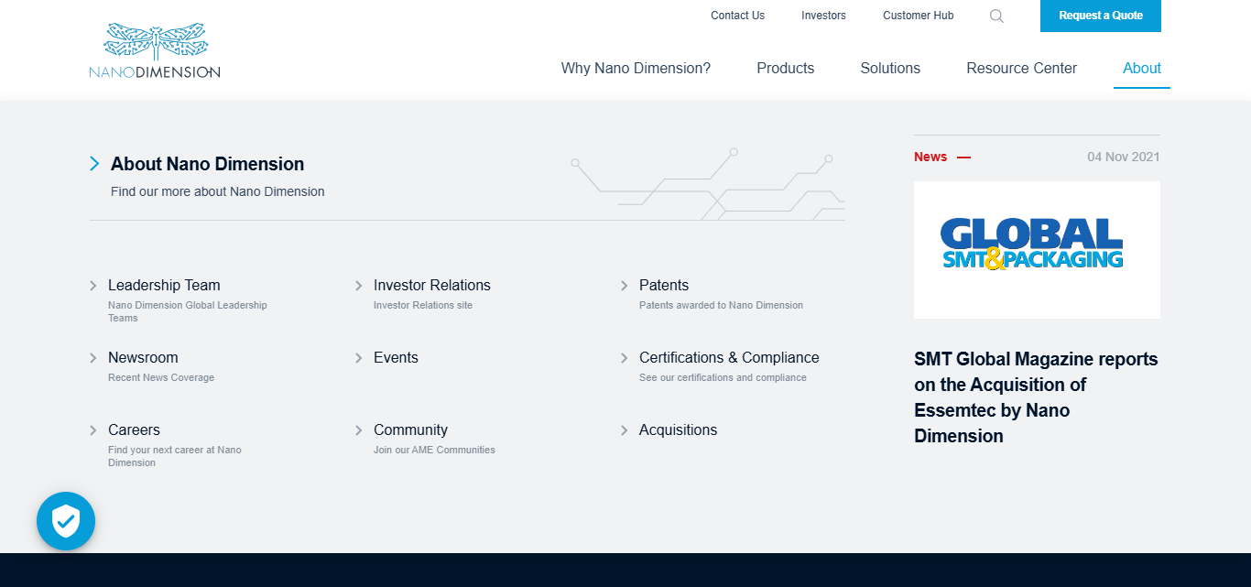1251x587 pixels.
Task: Open the About Nano Dimension heading link
Action: point(208,164)
